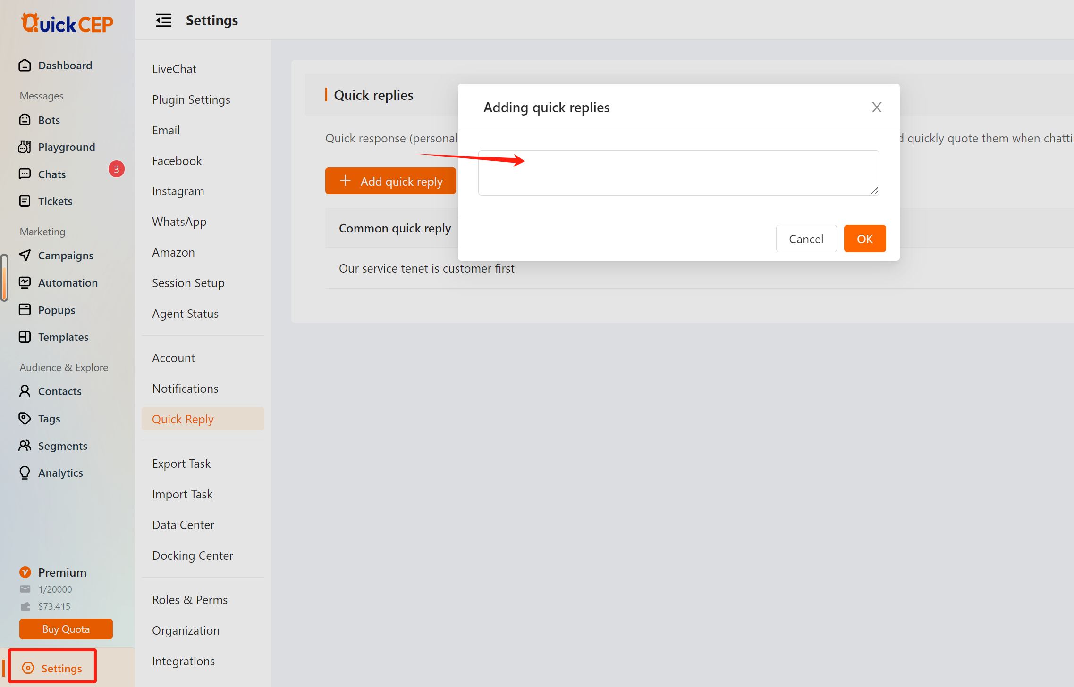Screen dimensions: 1074x687
Task: Click the wallet balance icon
Action: pyautogui.click(x=25, y=606)
